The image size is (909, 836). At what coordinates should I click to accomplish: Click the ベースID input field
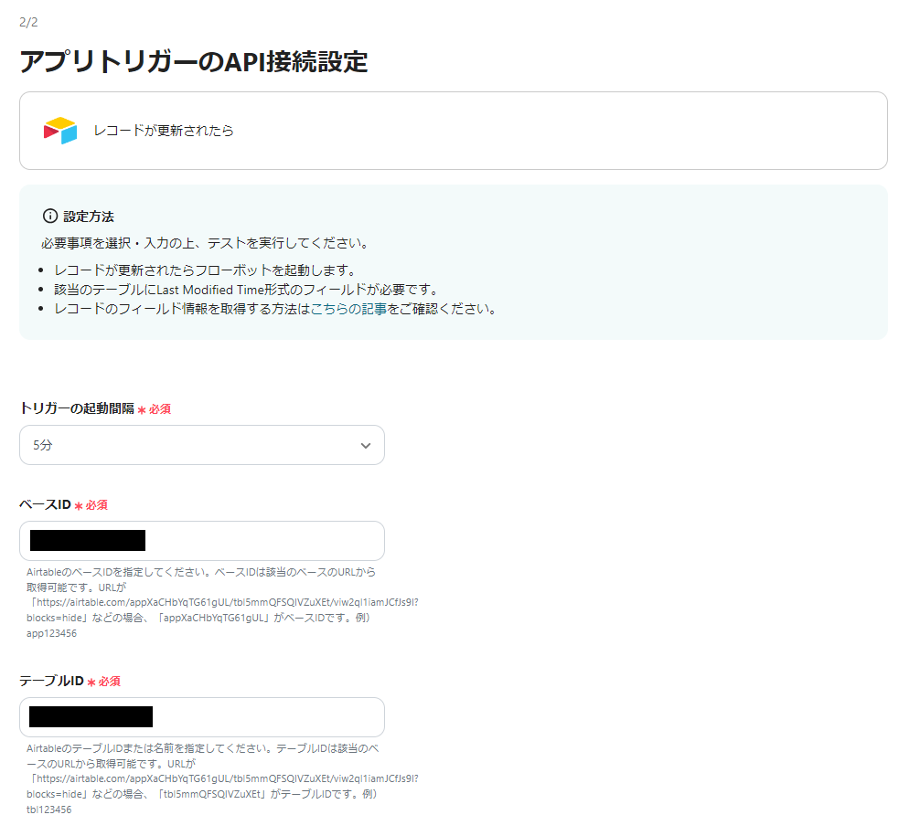pos(201,541)
